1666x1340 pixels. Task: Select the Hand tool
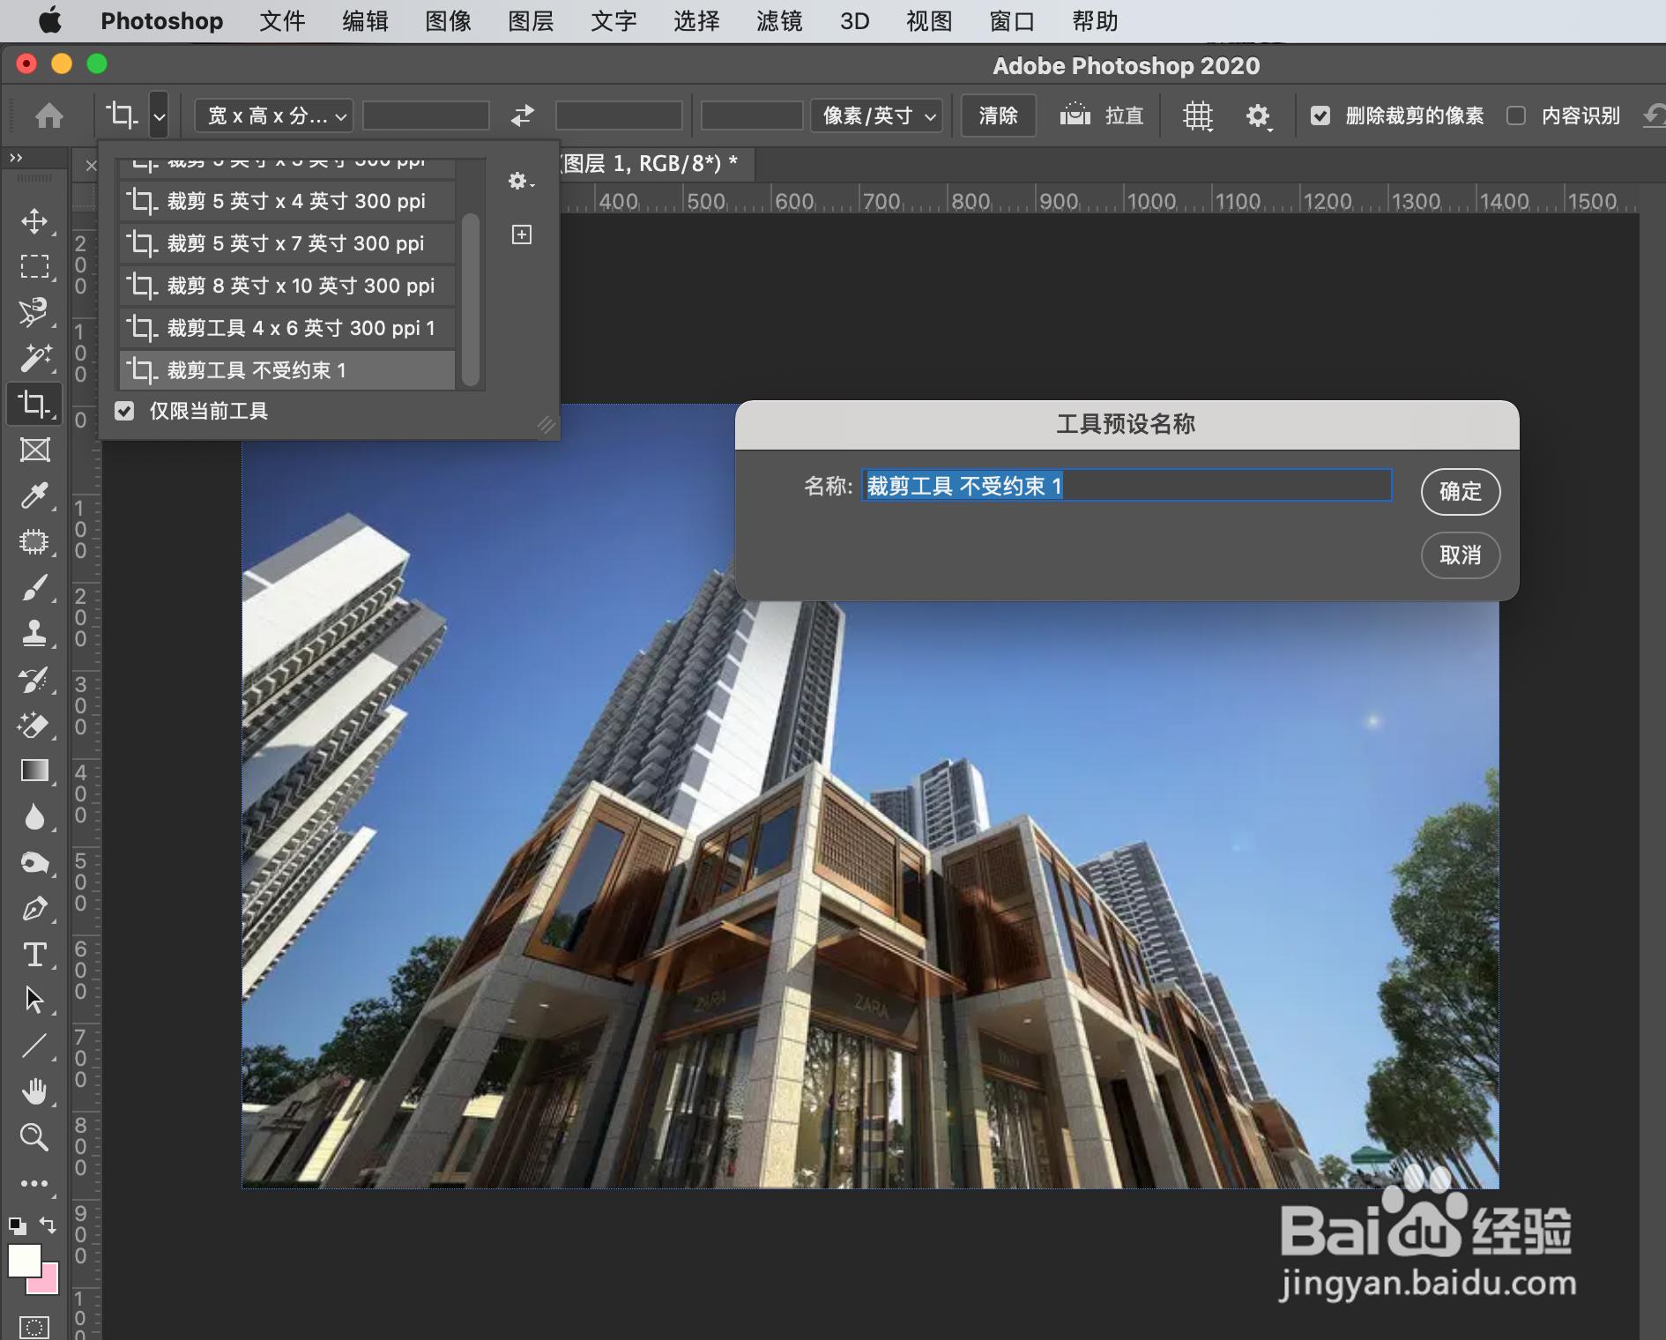(x=34, y=1091)
